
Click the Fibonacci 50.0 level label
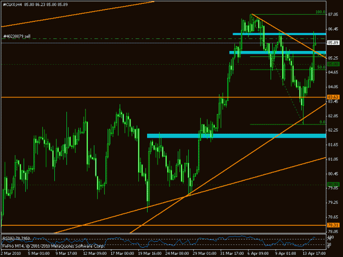322,67
